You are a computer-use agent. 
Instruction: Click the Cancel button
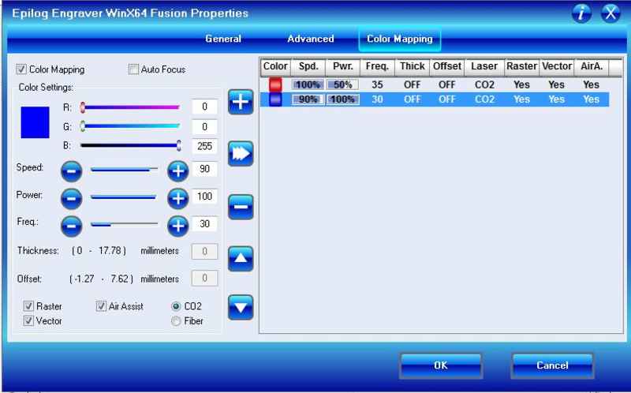pyautogui.click(x=552, y=365)
